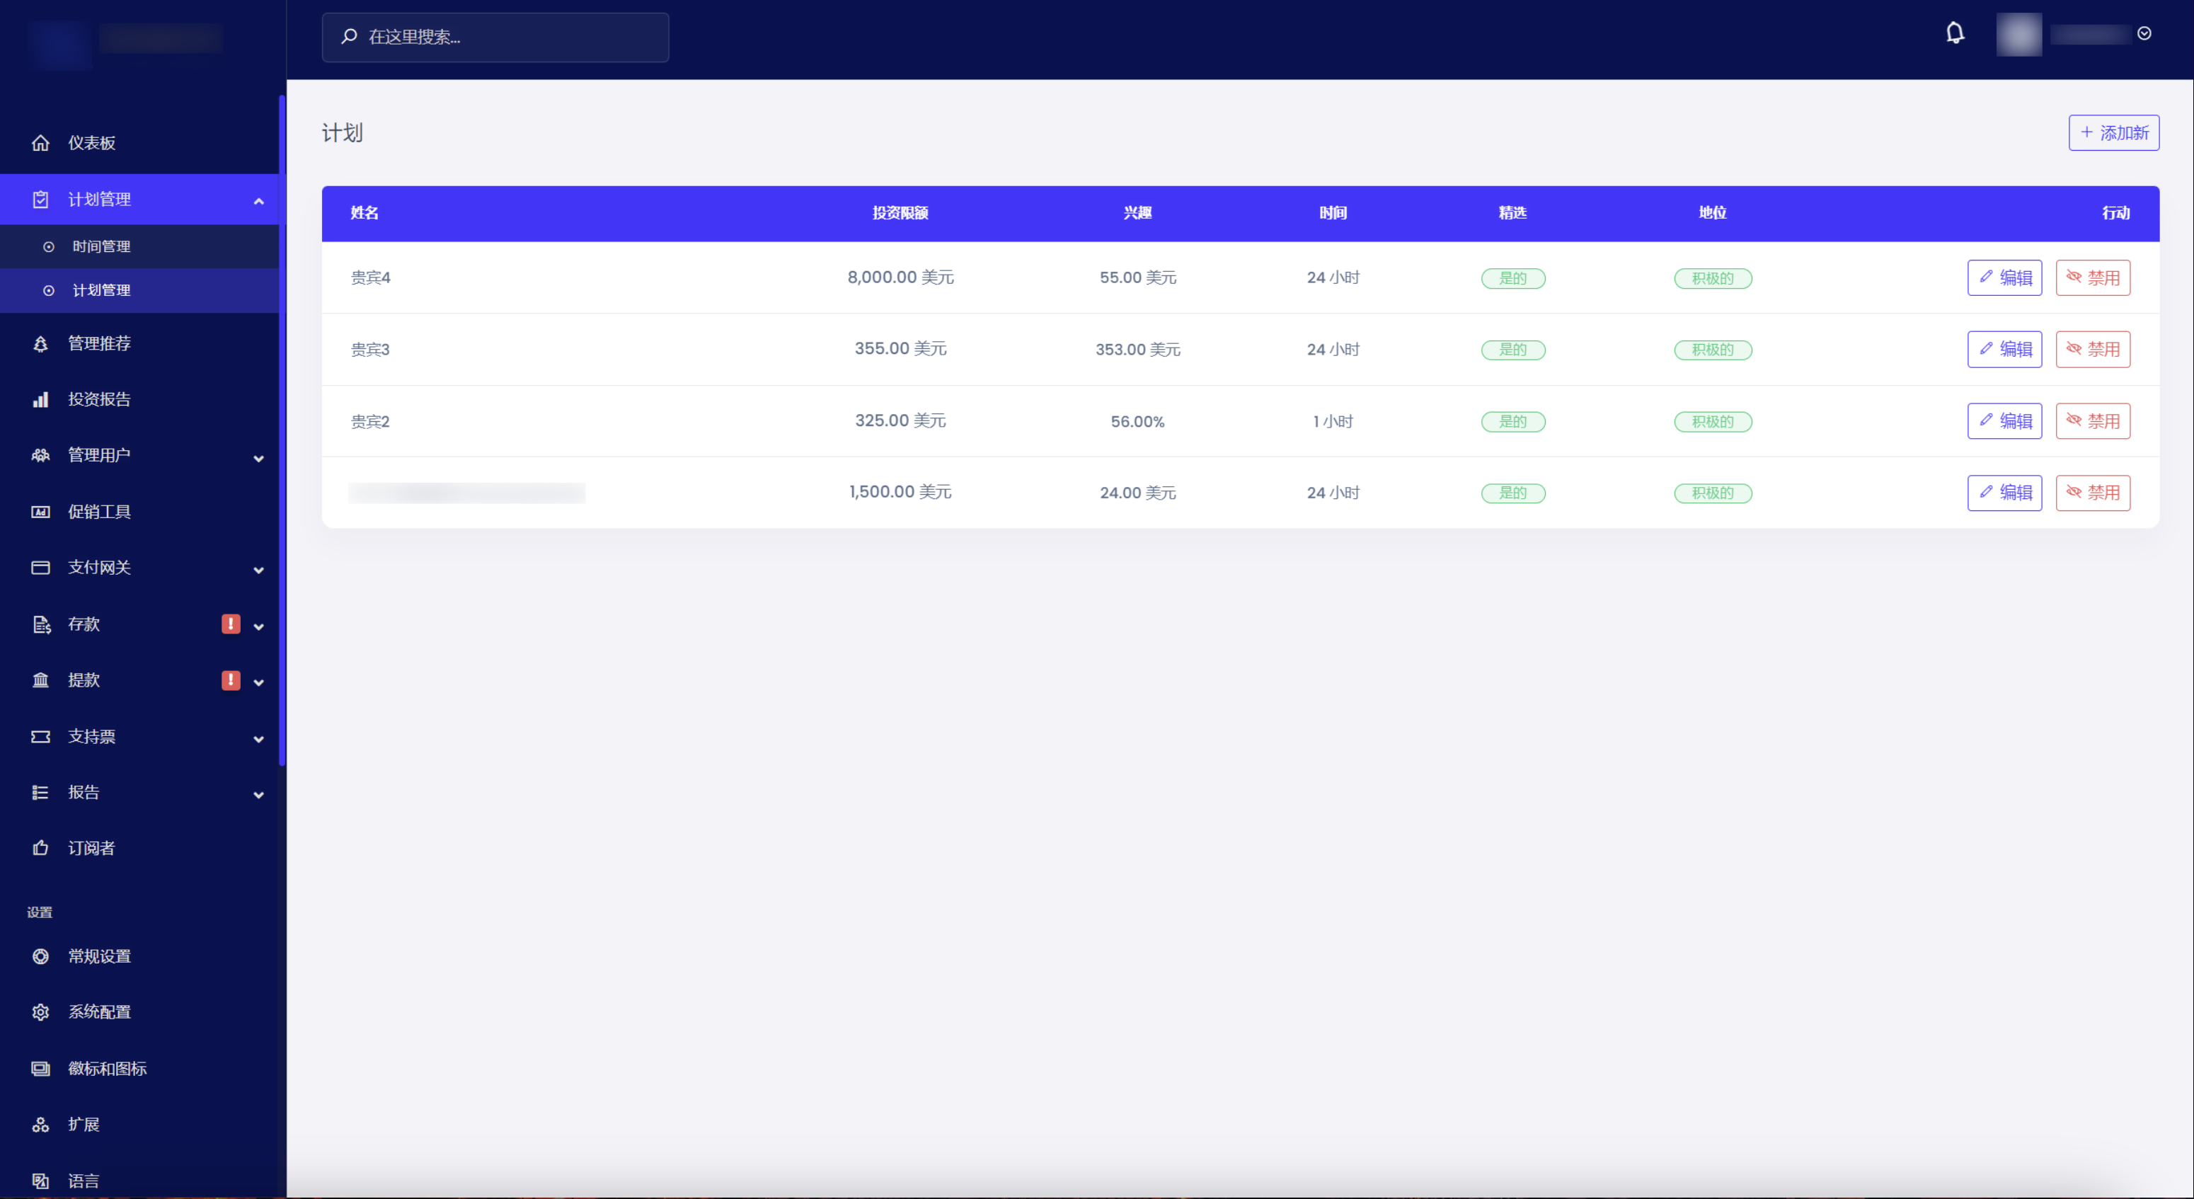This screenshot has height=1199, width=2194.
Task: Disable the 贵宾4 plan
Action: coord(2092,277)
